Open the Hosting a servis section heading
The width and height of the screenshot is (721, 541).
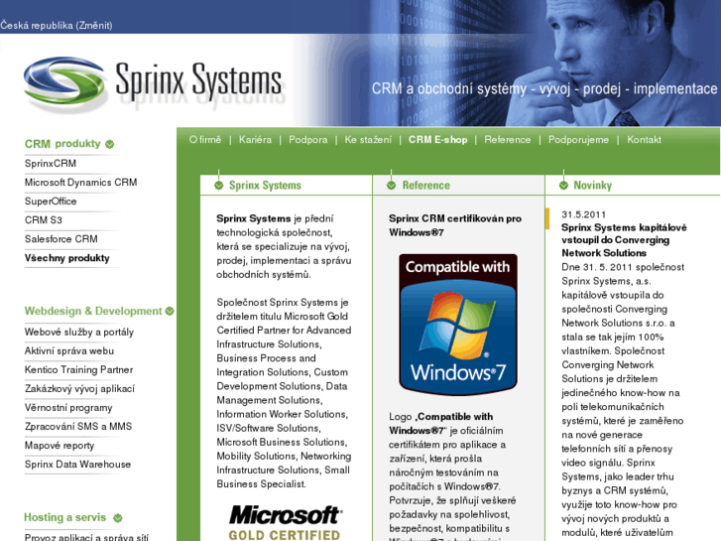pyautogui.click(x=64, y=517)
